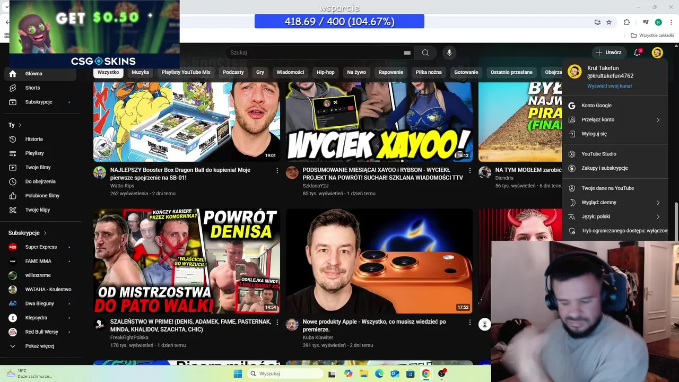Select the Gry filter chip
The height and width of the screenshot is (382, 679).
point(260,72)
